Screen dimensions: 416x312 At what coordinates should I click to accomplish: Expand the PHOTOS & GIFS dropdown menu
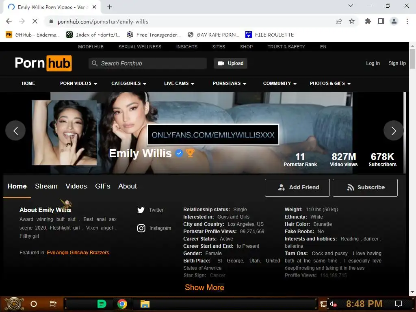tap(330, 83)
